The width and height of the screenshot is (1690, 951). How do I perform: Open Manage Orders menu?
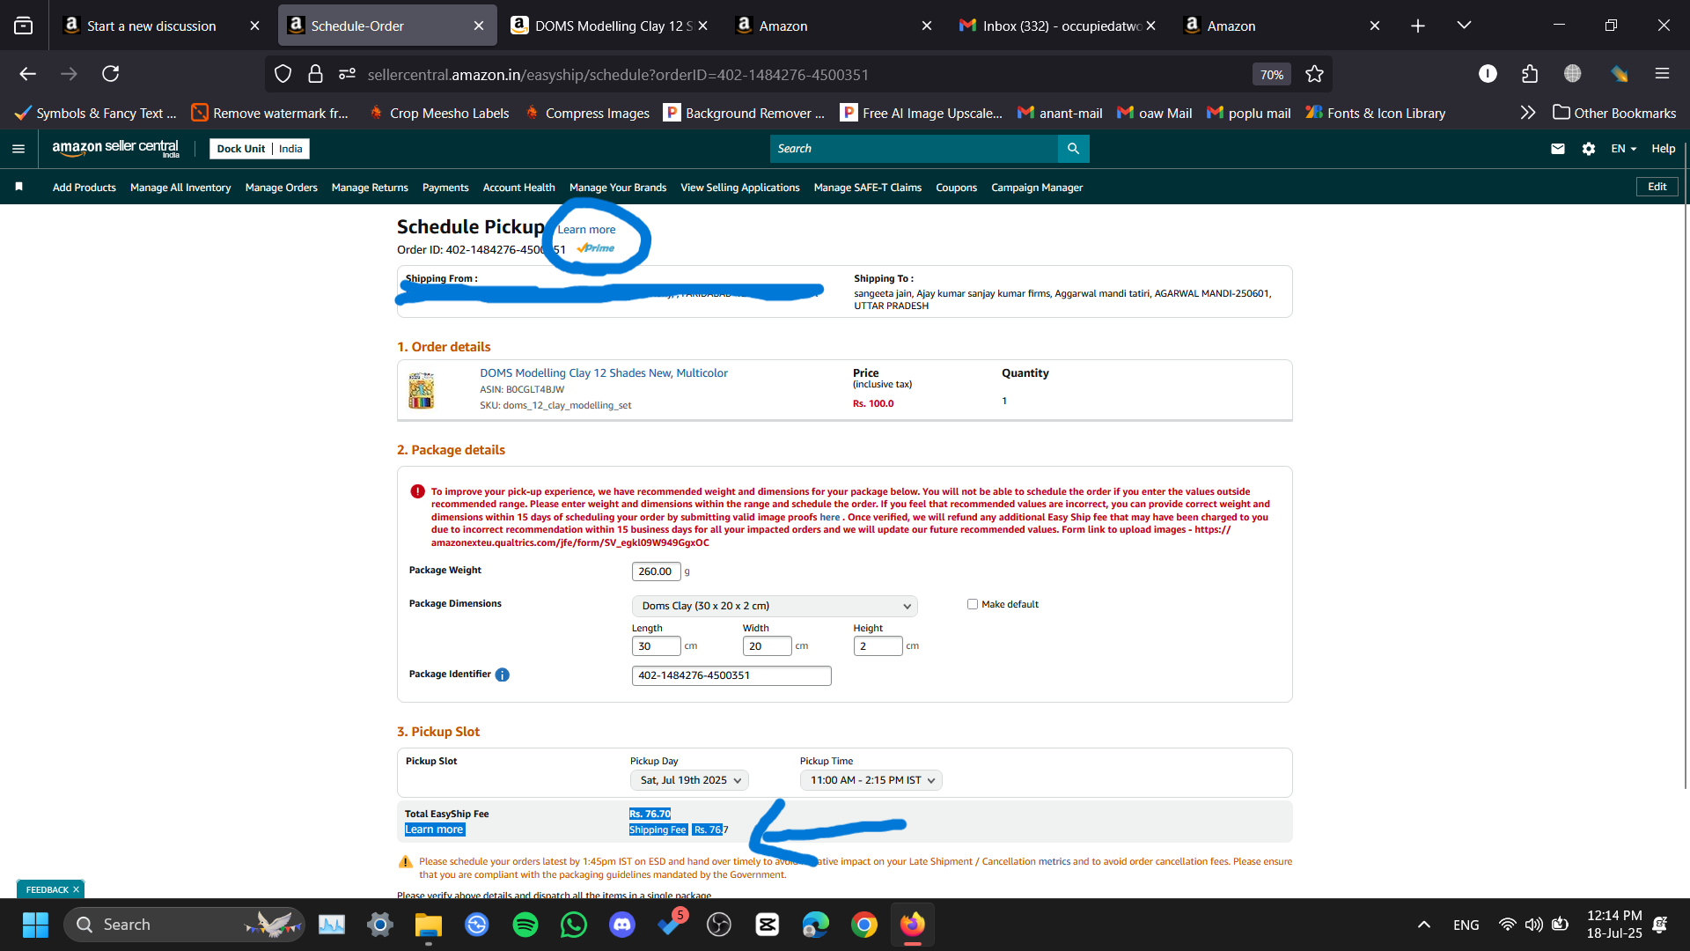coord(281,188)
